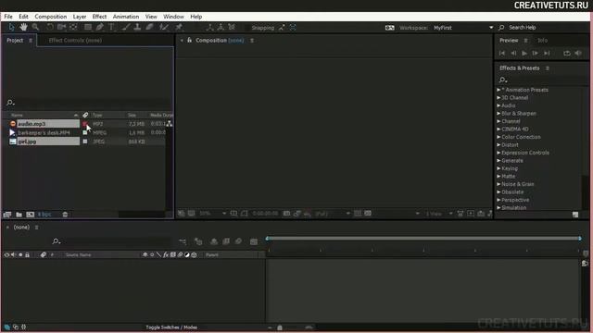Expand Noise & Grain effects category

tap(498, 184)
